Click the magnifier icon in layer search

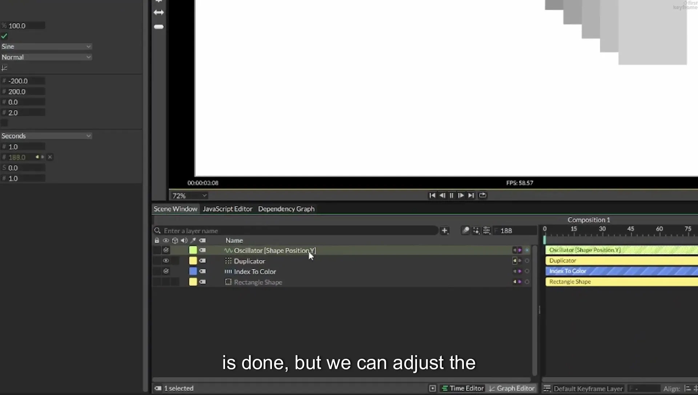coord(157,231)
